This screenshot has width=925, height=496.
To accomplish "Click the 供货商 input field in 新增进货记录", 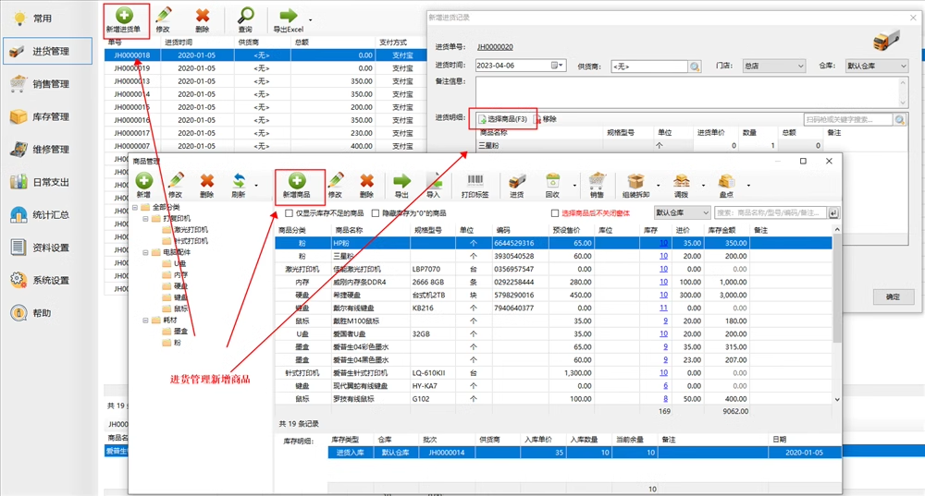I will [x=649, y=67].
